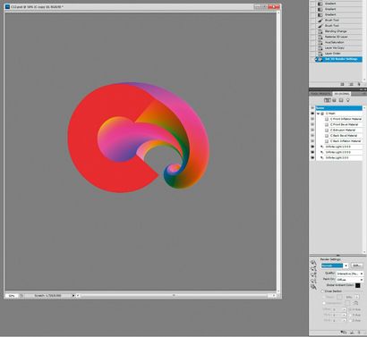Hide the first Infinite Light
Screen dimensions: 367x337
[312, 147]
